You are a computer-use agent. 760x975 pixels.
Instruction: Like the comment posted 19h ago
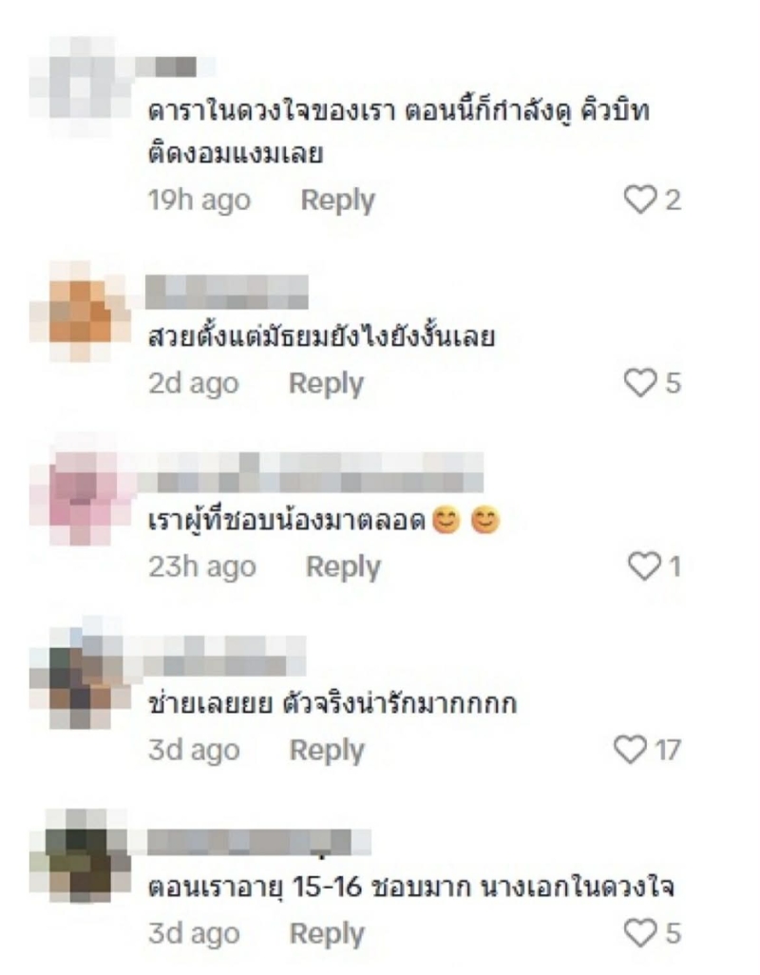[x=640, y=201]
